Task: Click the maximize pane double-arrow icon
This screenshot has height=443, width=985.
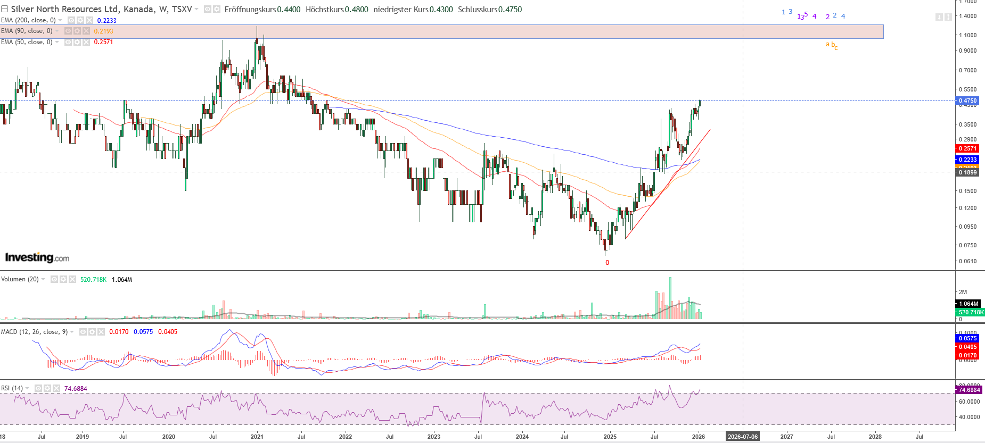Action: [x=948, y=17]
